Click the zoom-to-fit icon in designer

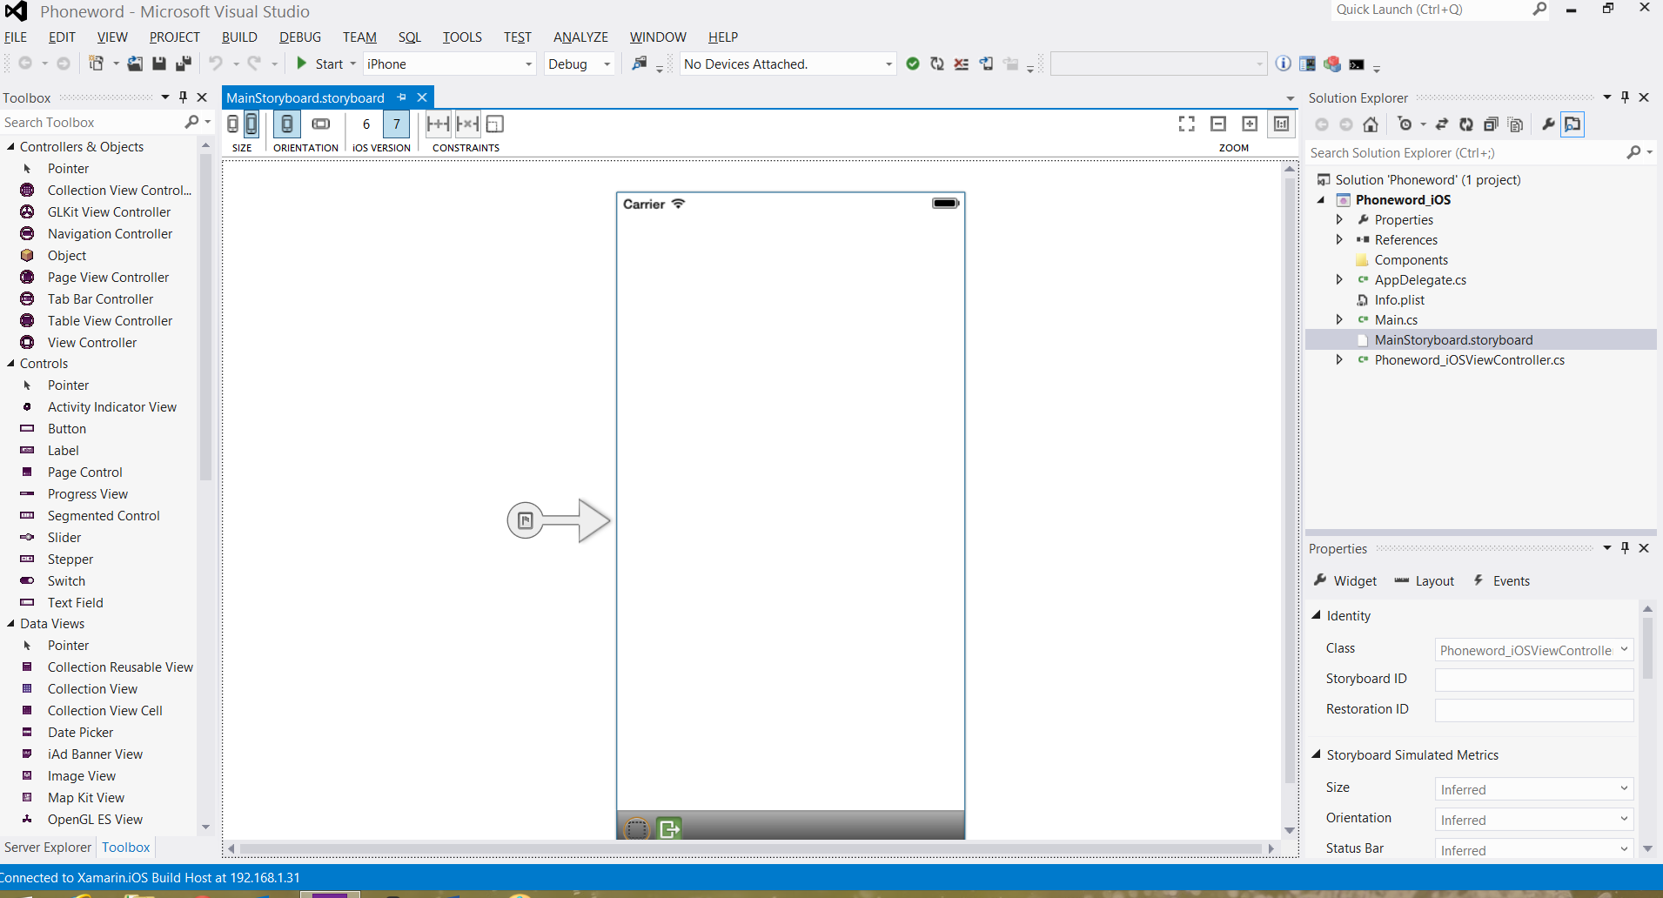point(1186,124)
